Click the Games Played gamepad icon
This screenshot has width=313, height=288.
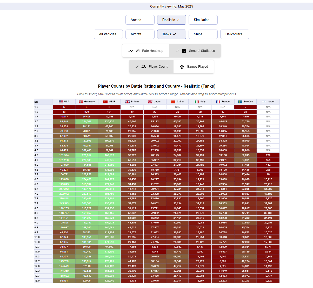[182, 67]
